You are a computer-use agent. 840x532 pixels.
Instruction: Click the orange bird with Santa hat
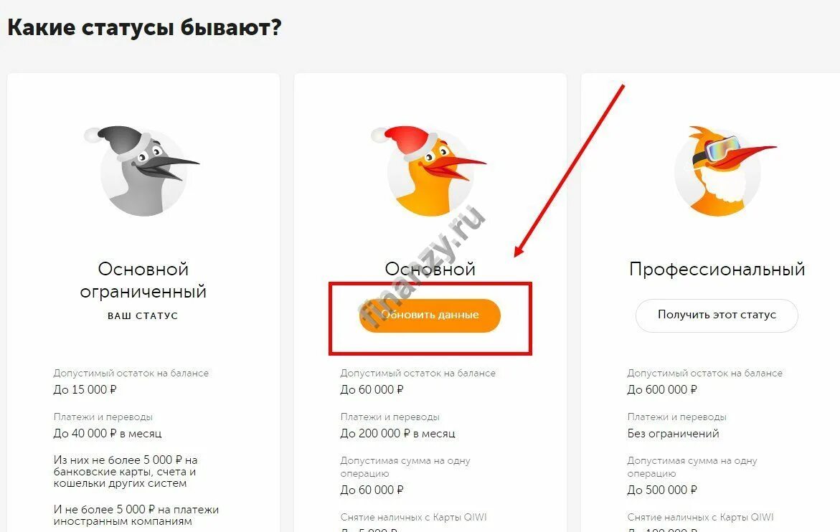[430, 171]
